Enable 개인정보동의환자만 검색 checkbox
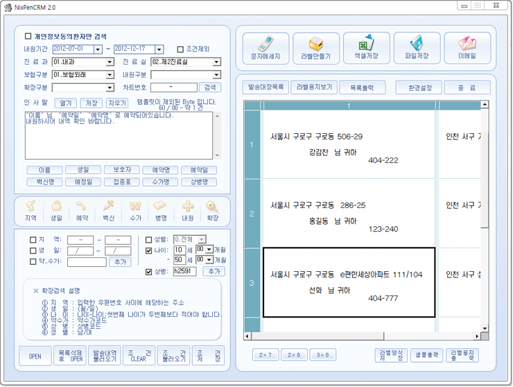The image size is (513, 387). pyautogui.click(x=28, y=36)
